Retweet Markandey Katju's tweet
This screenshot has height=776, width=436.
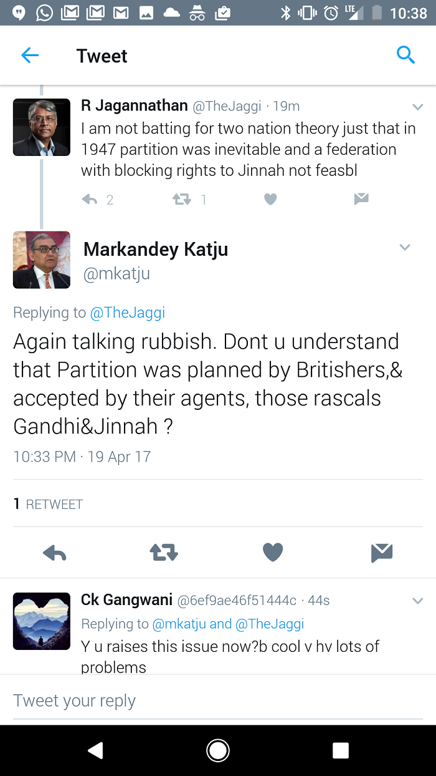pos(164,553)
